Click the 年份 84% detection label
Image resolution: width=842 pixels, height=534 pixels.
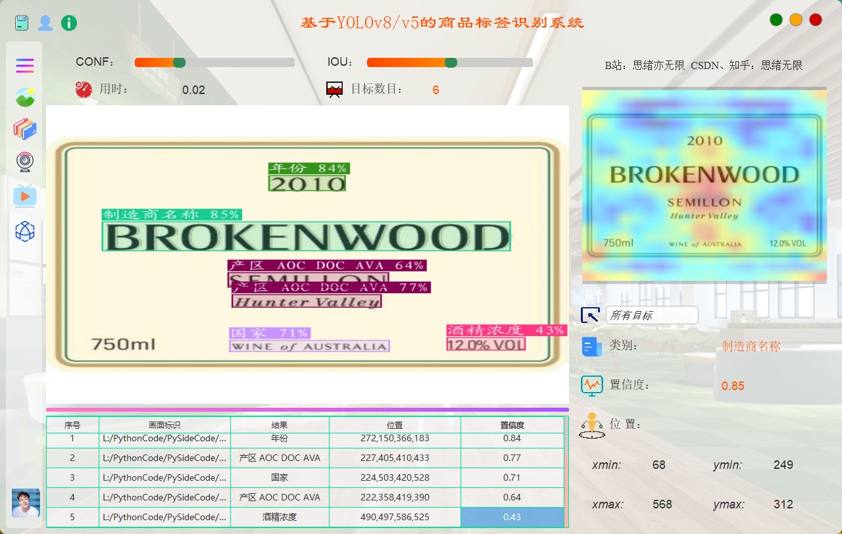(x=309, y=168)
